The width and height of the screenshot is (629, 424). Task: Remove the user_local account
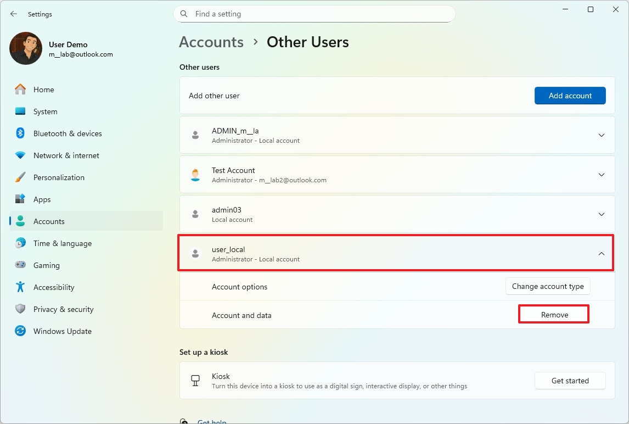(554, 315)
